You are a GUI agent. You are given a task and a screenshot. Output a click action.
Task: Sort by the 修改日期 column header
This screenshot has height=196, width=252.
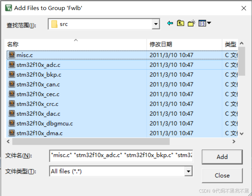pos(184,44)
